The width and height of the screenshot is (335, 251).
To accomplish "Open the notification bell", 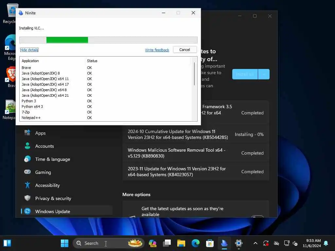I will click(x=326, y=243).
